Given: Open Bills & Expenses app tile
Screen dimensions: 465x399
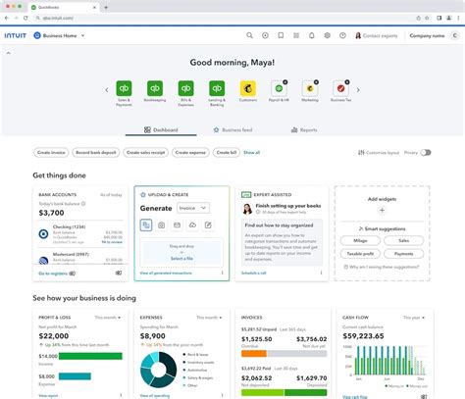Looking at the screenshot, I should coord(186,93).
